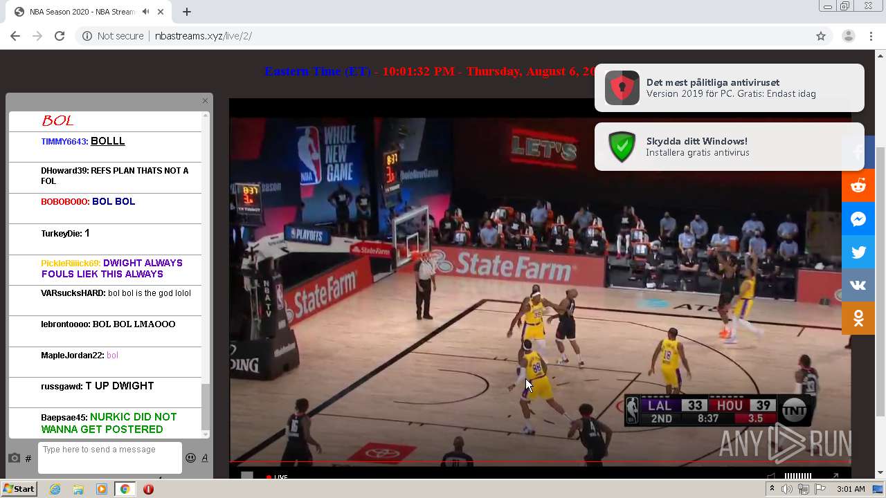Click the username DHoward39

tap(64, 171)
